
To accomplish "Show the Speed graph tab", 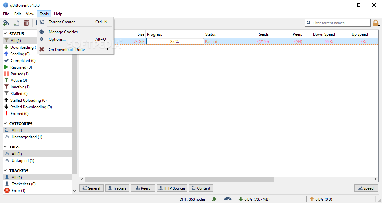I will pos(366,188).
